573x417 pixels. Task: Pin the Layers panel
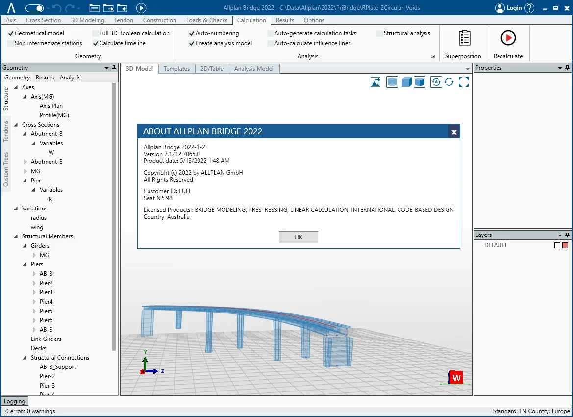[x=567, y=235]
